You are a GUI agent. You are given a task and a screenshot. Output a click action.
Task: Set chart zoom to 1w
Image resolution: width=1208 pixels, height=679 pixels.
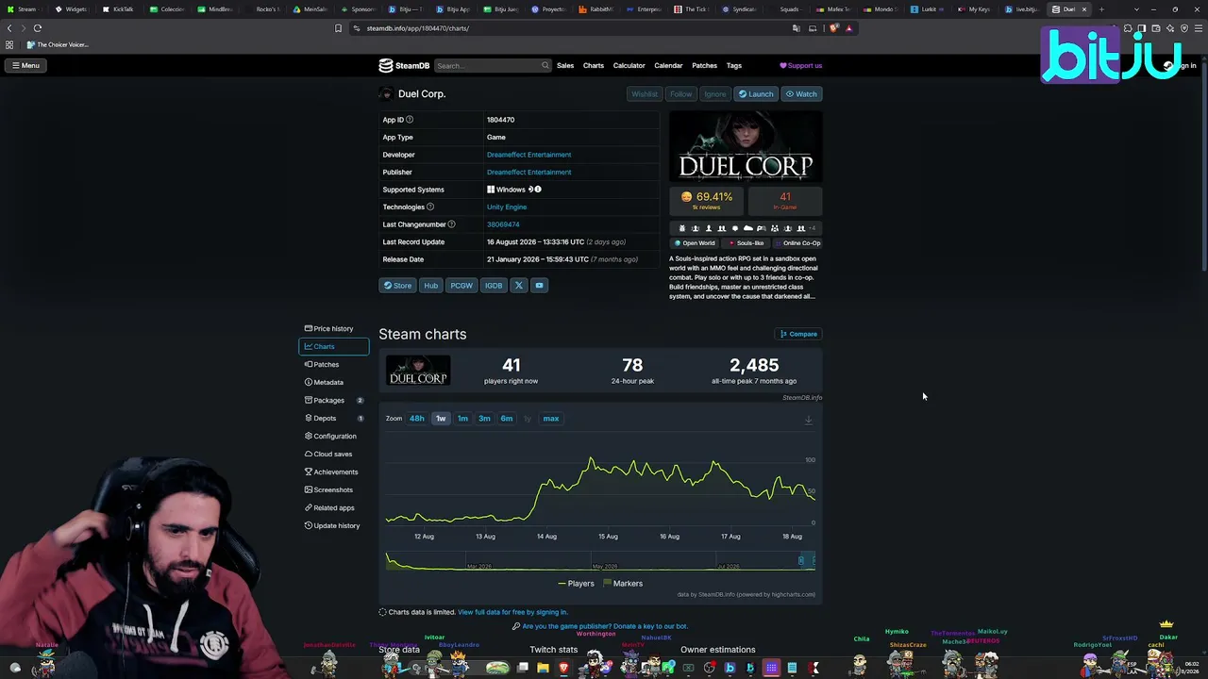(x=441, y=419)
